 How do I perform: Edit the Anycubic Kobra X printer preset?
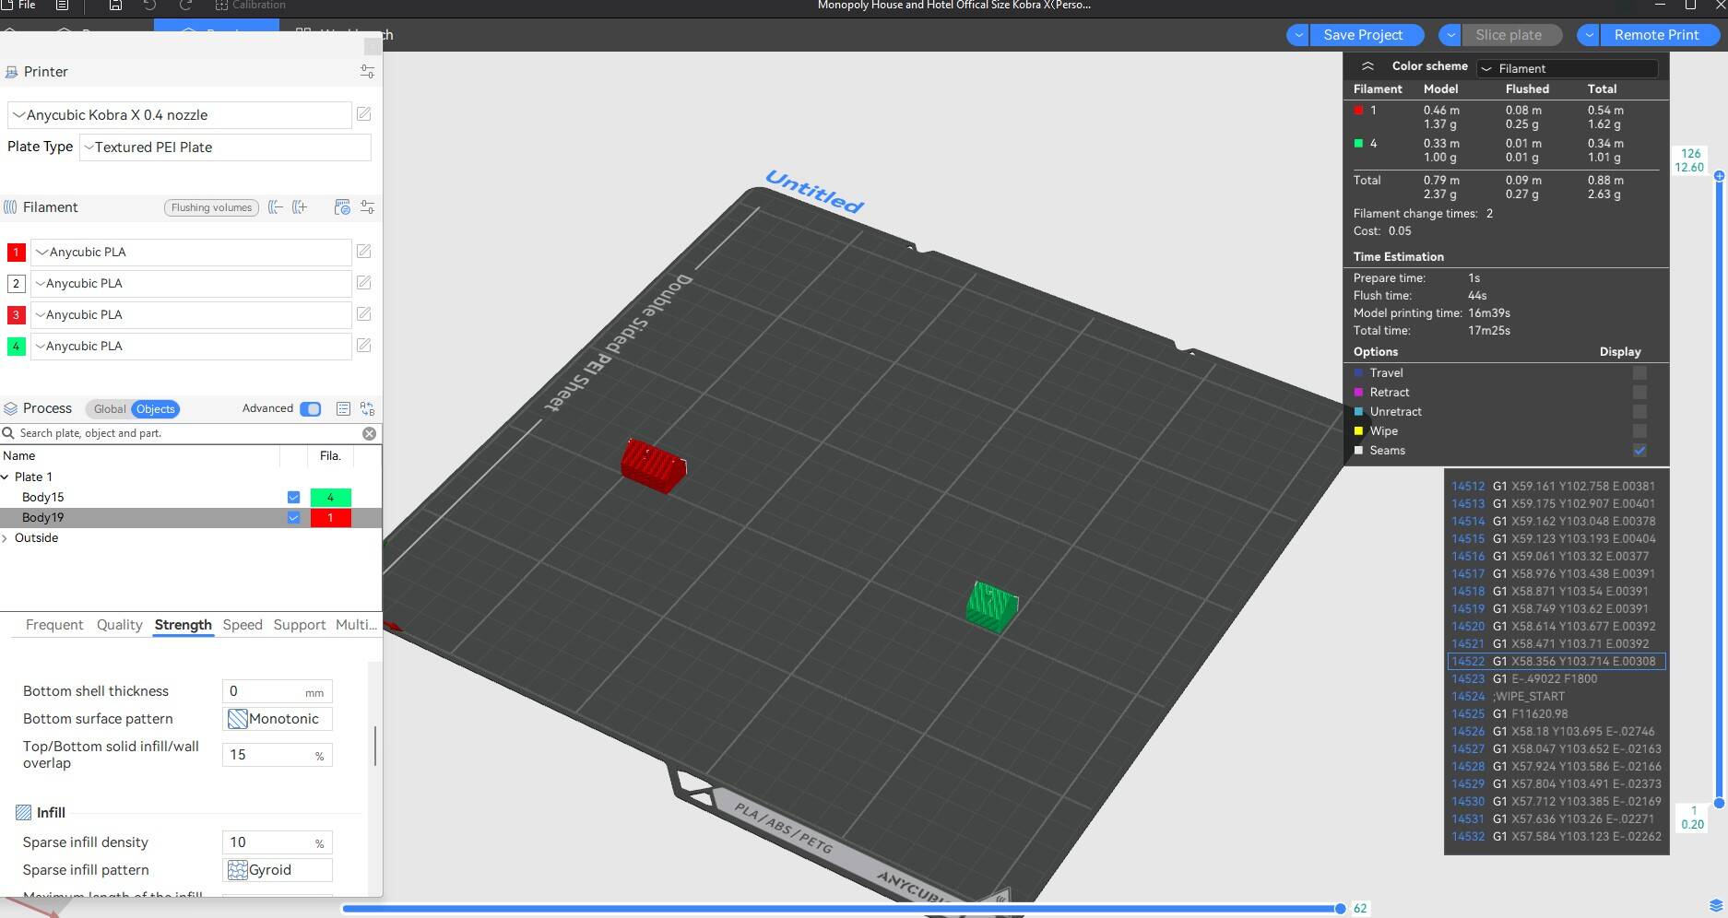(364, 114)
